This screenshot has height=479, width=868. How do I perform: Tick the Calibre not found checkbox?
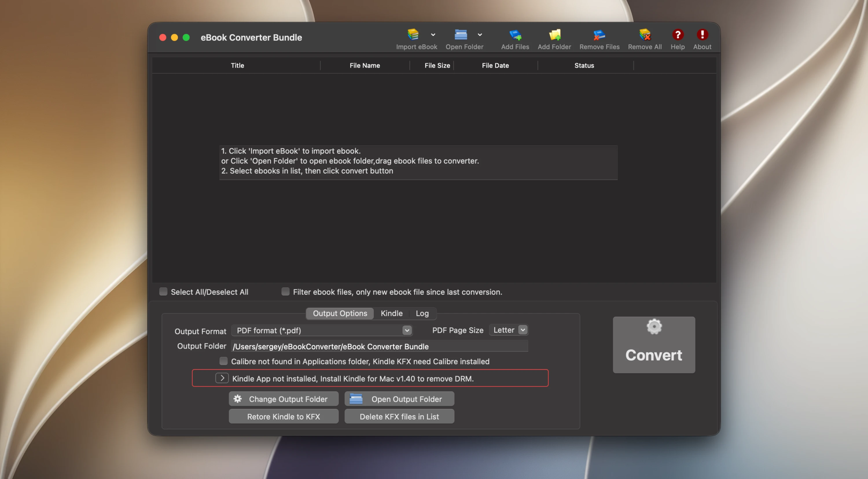[223, 361]
